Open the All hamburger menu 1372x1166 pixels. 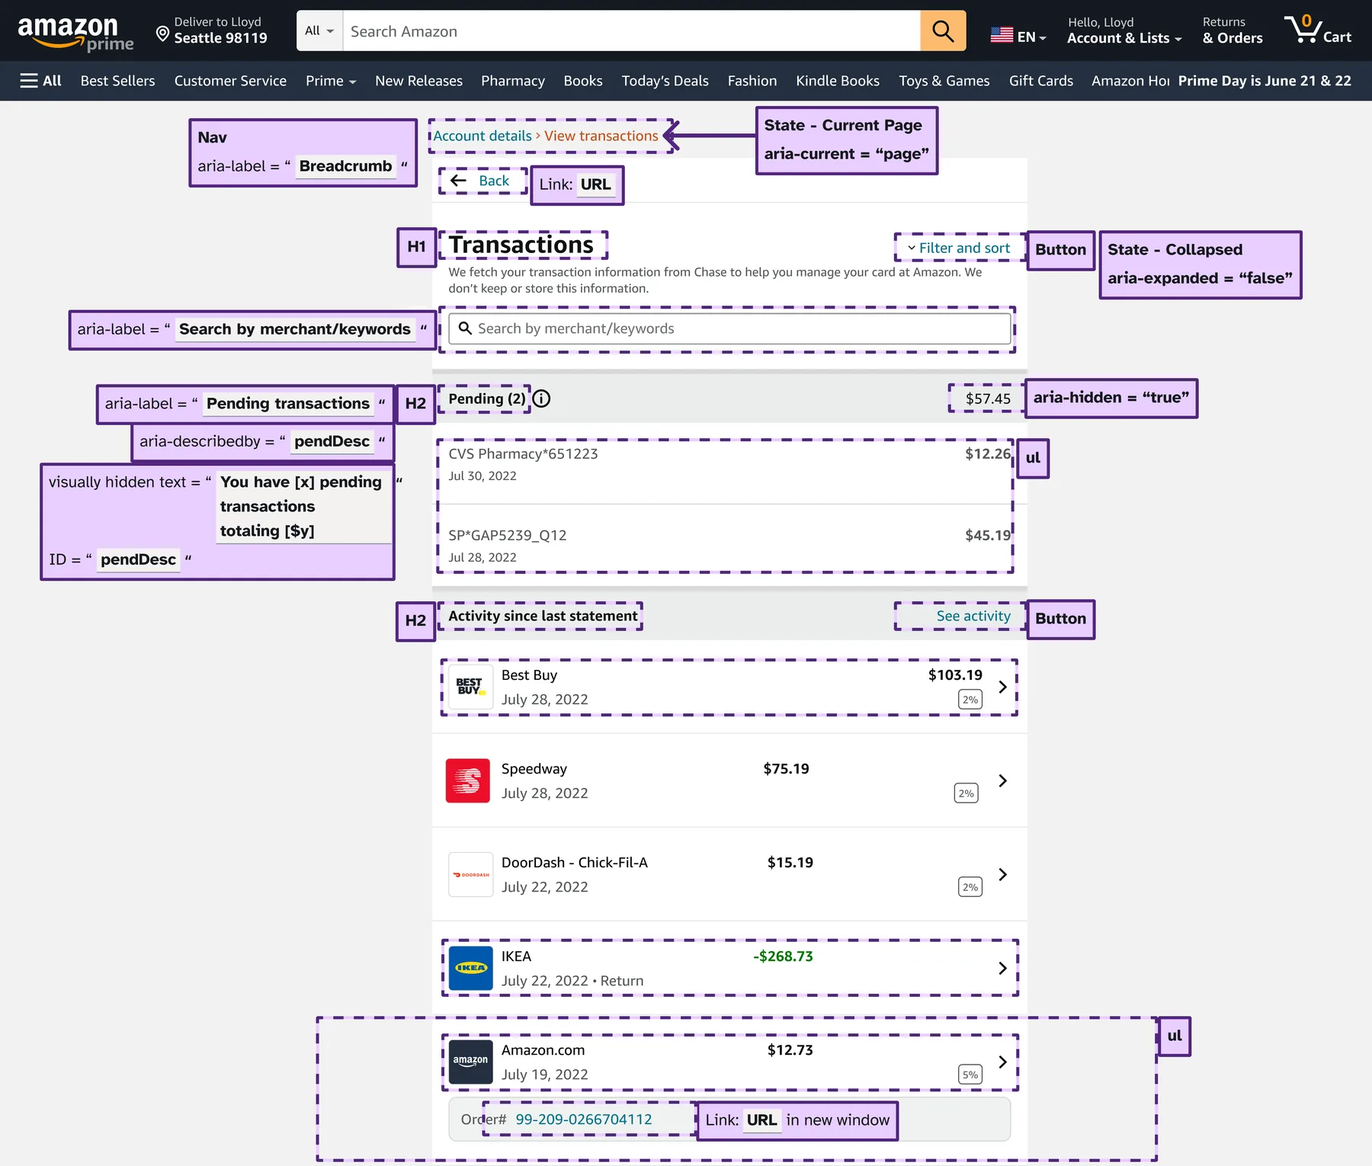(40, 81)
